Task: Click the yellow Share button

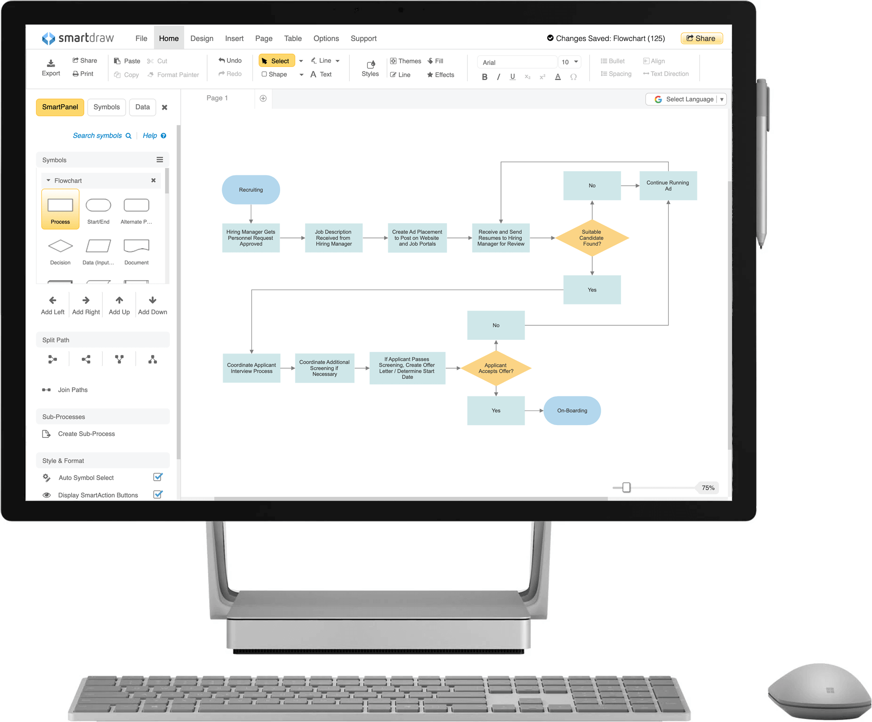Action: coord(701,39)
